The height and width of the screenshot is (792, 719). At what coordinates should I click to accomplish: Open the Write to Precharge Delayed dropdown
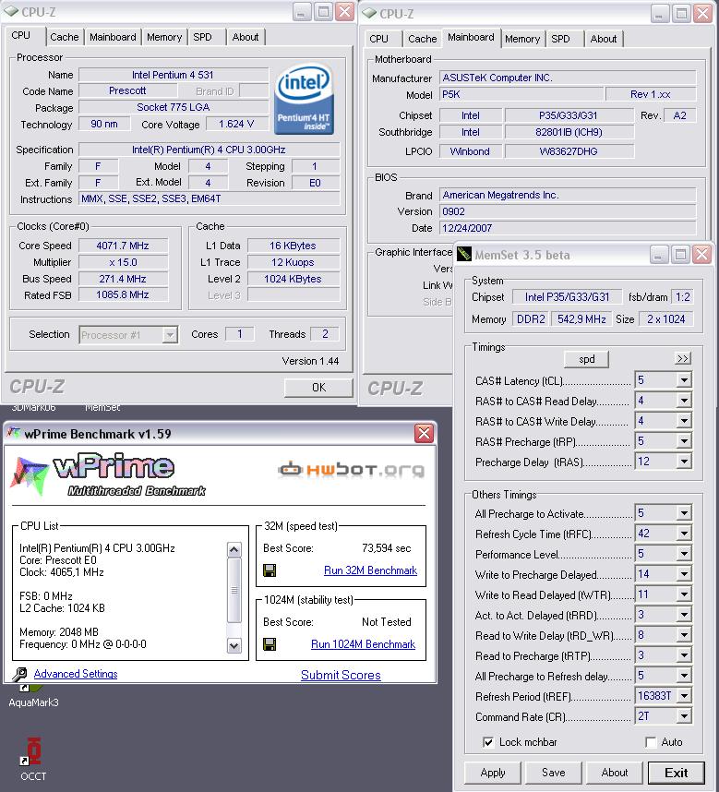tap(684, 574)
